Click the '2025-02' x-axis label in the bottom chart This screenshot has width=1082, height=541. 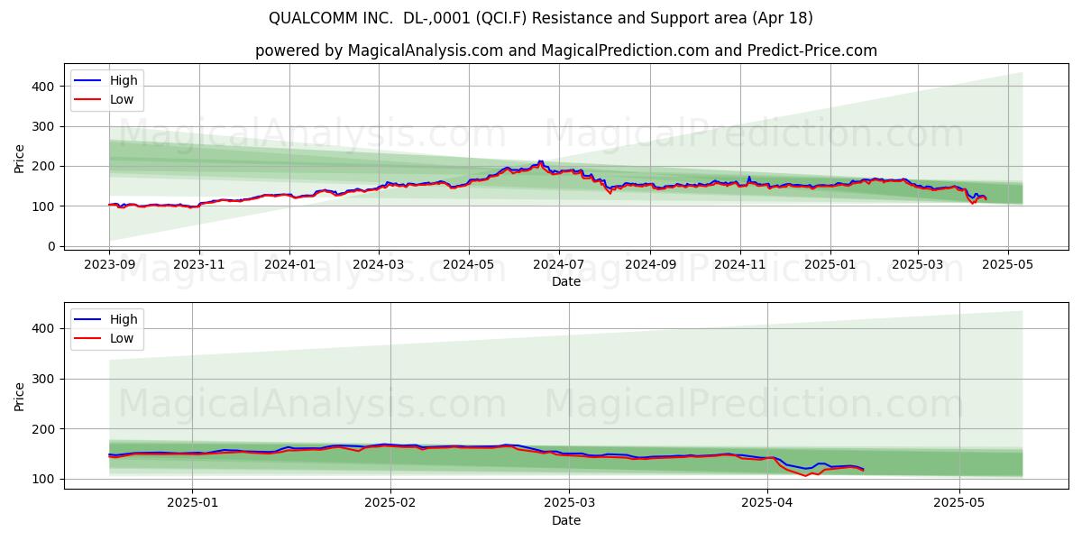[390, 504]
